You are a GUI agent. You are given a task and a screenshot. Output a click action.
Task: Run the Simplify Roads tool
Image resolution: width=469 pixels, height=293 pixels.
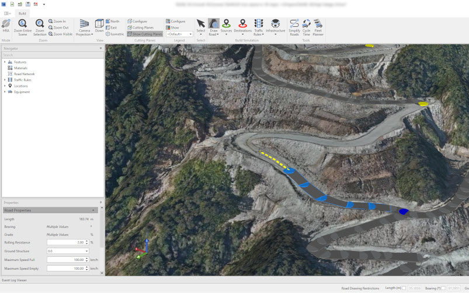(x=294, y=27)
